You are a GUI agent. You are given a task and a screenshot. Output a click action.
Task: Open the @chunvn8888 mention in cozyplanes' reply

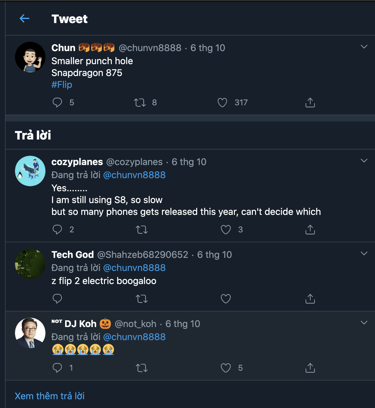pyautogui.click(x=134, y=175)
